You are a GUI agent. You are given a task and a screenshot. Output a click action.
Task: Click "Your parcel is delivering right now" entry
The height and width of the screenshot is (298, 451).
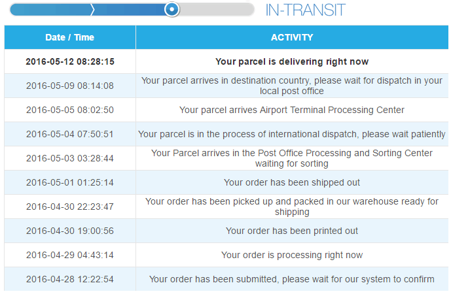click(x=292, y=61)
